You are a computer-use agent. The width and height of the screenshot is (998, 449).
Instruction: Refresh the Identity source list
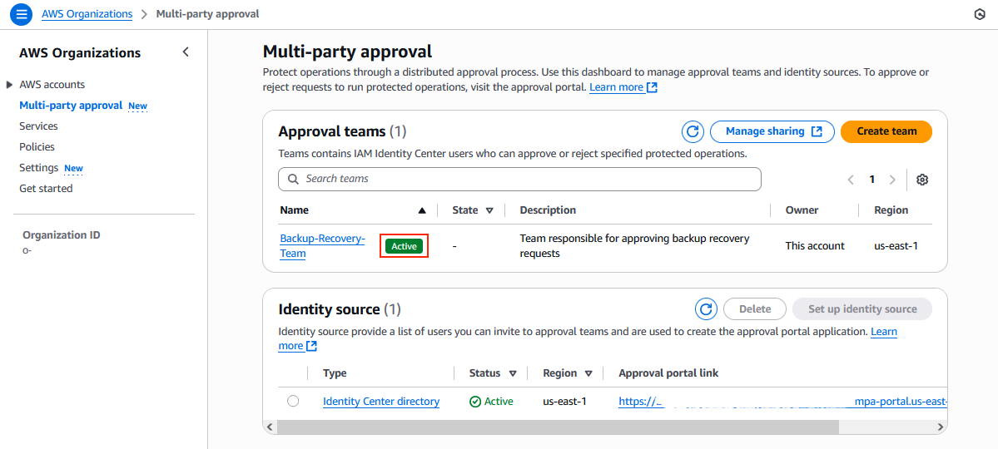click(x=705, y=309)
